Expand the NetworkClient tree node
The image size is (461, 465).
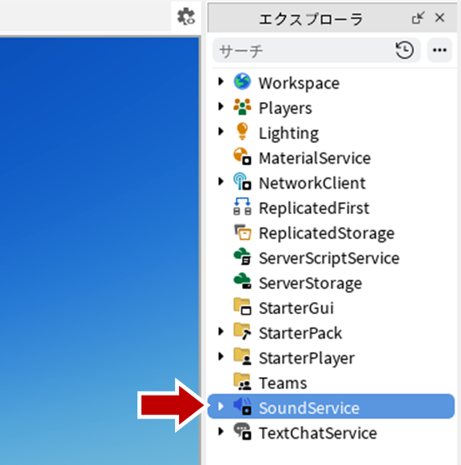point(221,181)
